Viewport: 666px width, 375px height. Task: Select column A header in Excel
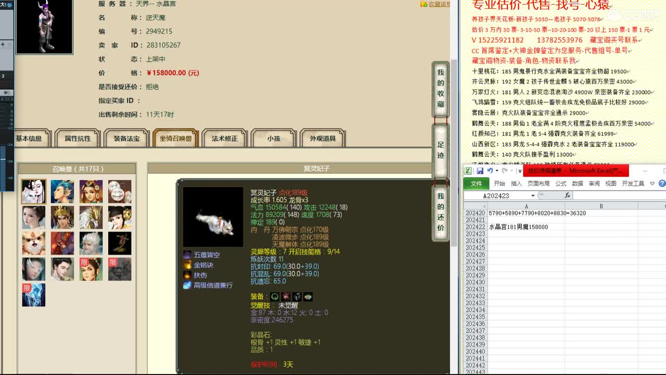pos(526,206)
